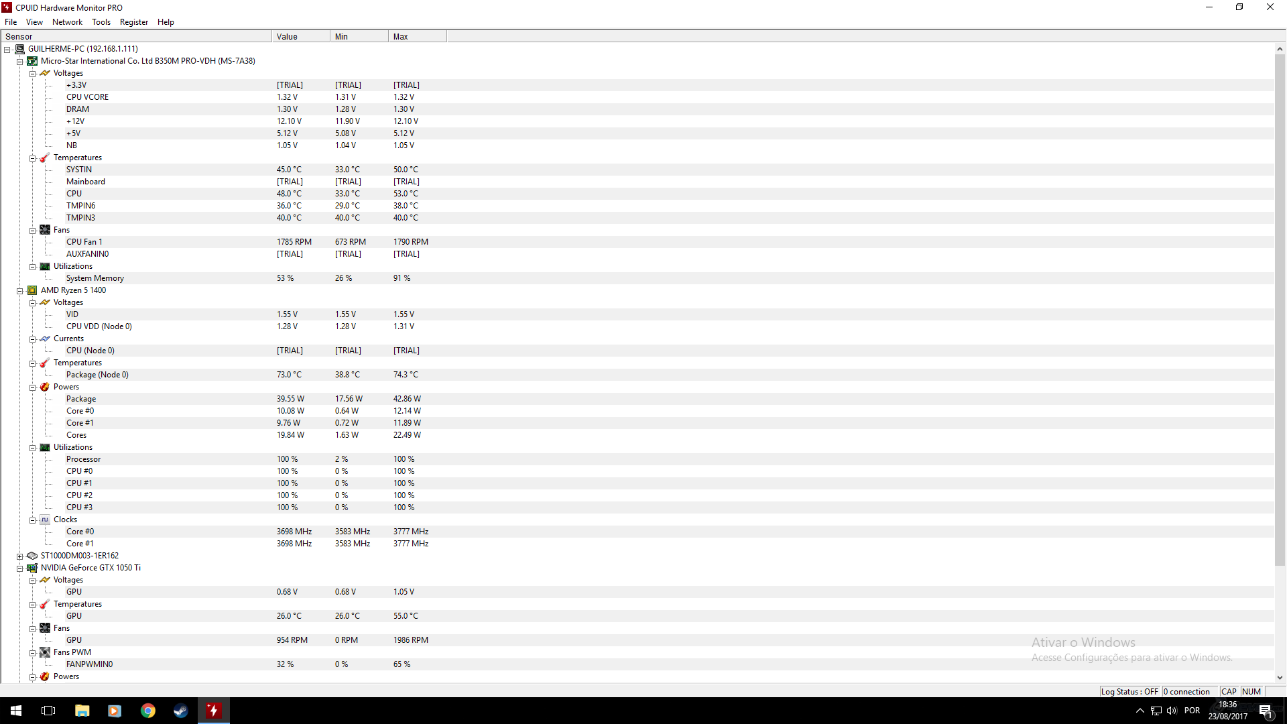The image size is (1287, 724).
Task: Click the GTX 1050 Ti Powers icon
Action: [x=45, y=676]
